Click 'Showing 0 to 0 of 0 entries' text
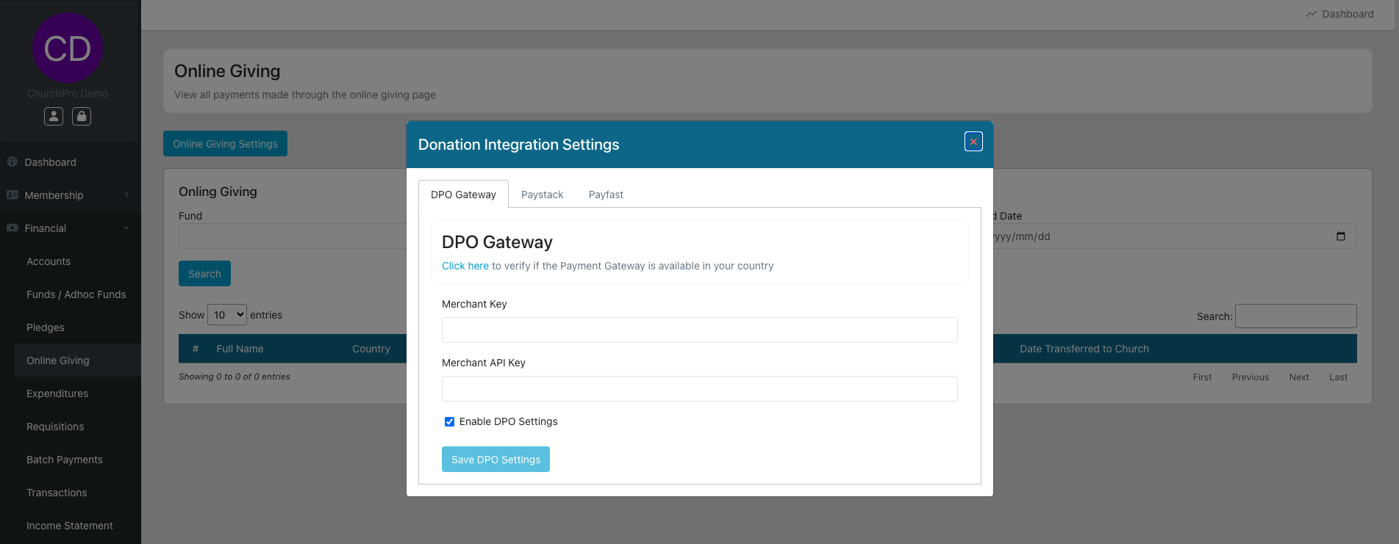Image resolution: width=1399 pixels, height=544 pixels. pos(235,377)
